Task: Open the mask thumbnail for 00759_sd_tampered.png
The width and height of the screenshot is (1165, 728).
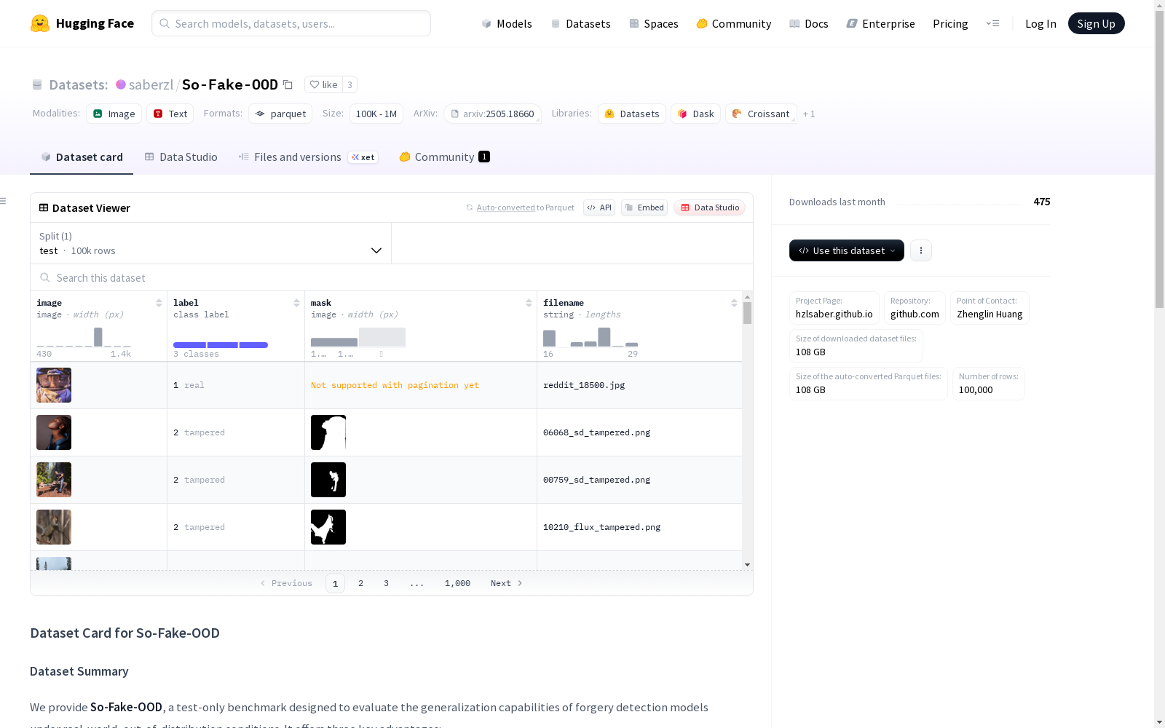Action: (x=328, y=480)
